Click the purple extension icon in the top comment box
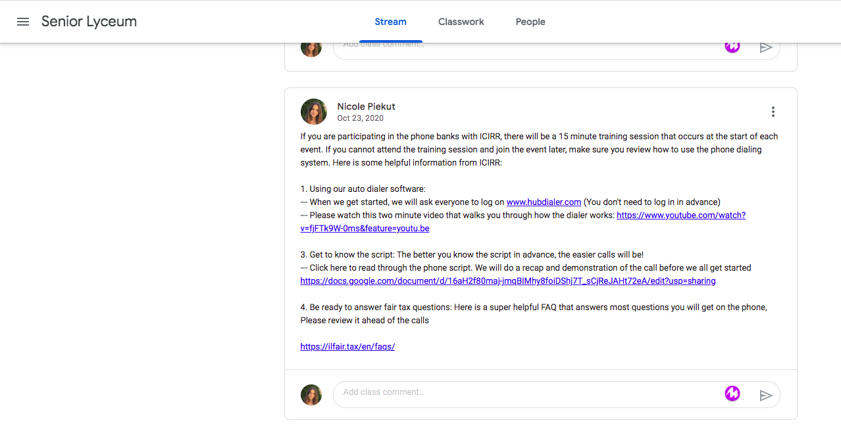 [x=732, y=47]
